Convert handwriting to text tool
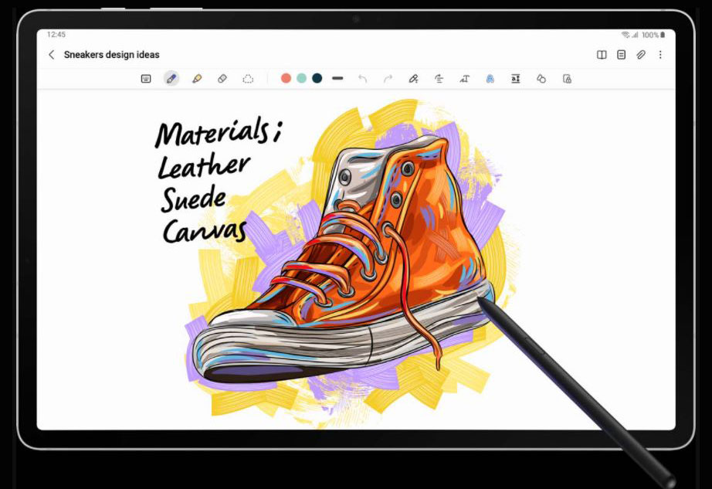 point(464,78)
